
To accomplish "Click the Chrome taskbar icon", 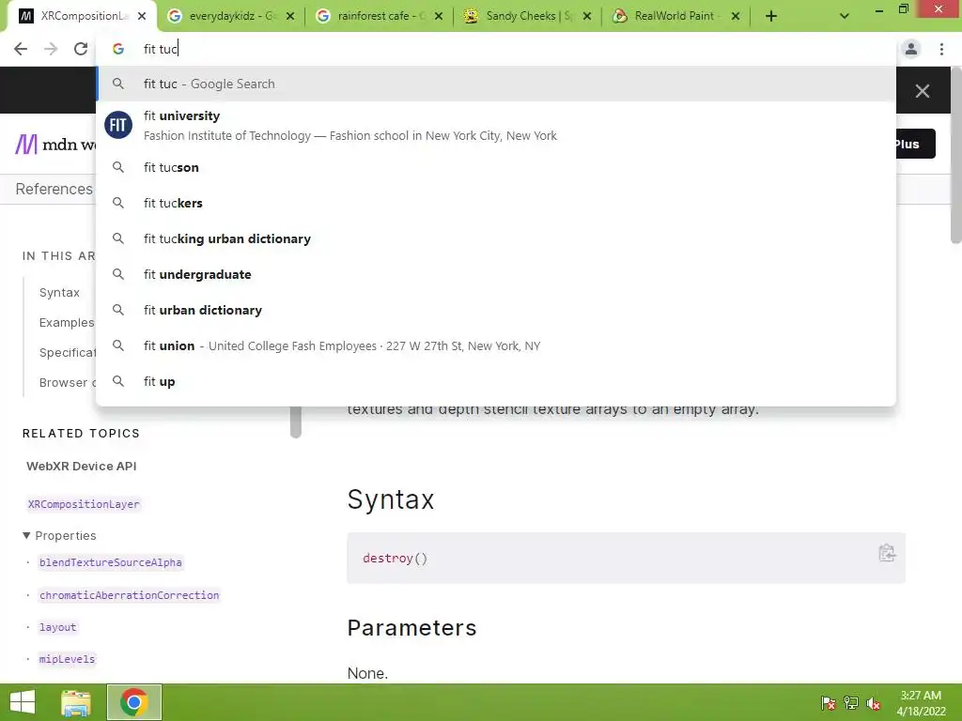I will 133,702.
